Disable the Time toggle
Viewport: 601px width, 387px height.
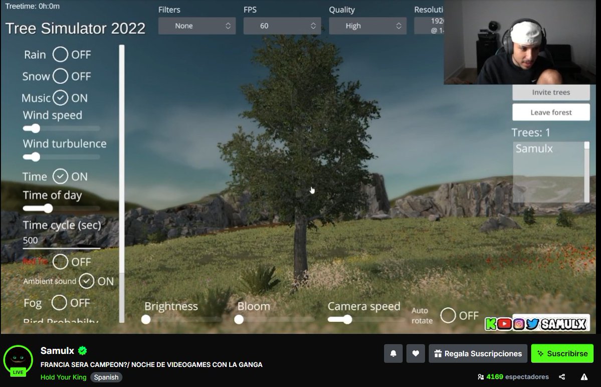click(60, 176)
